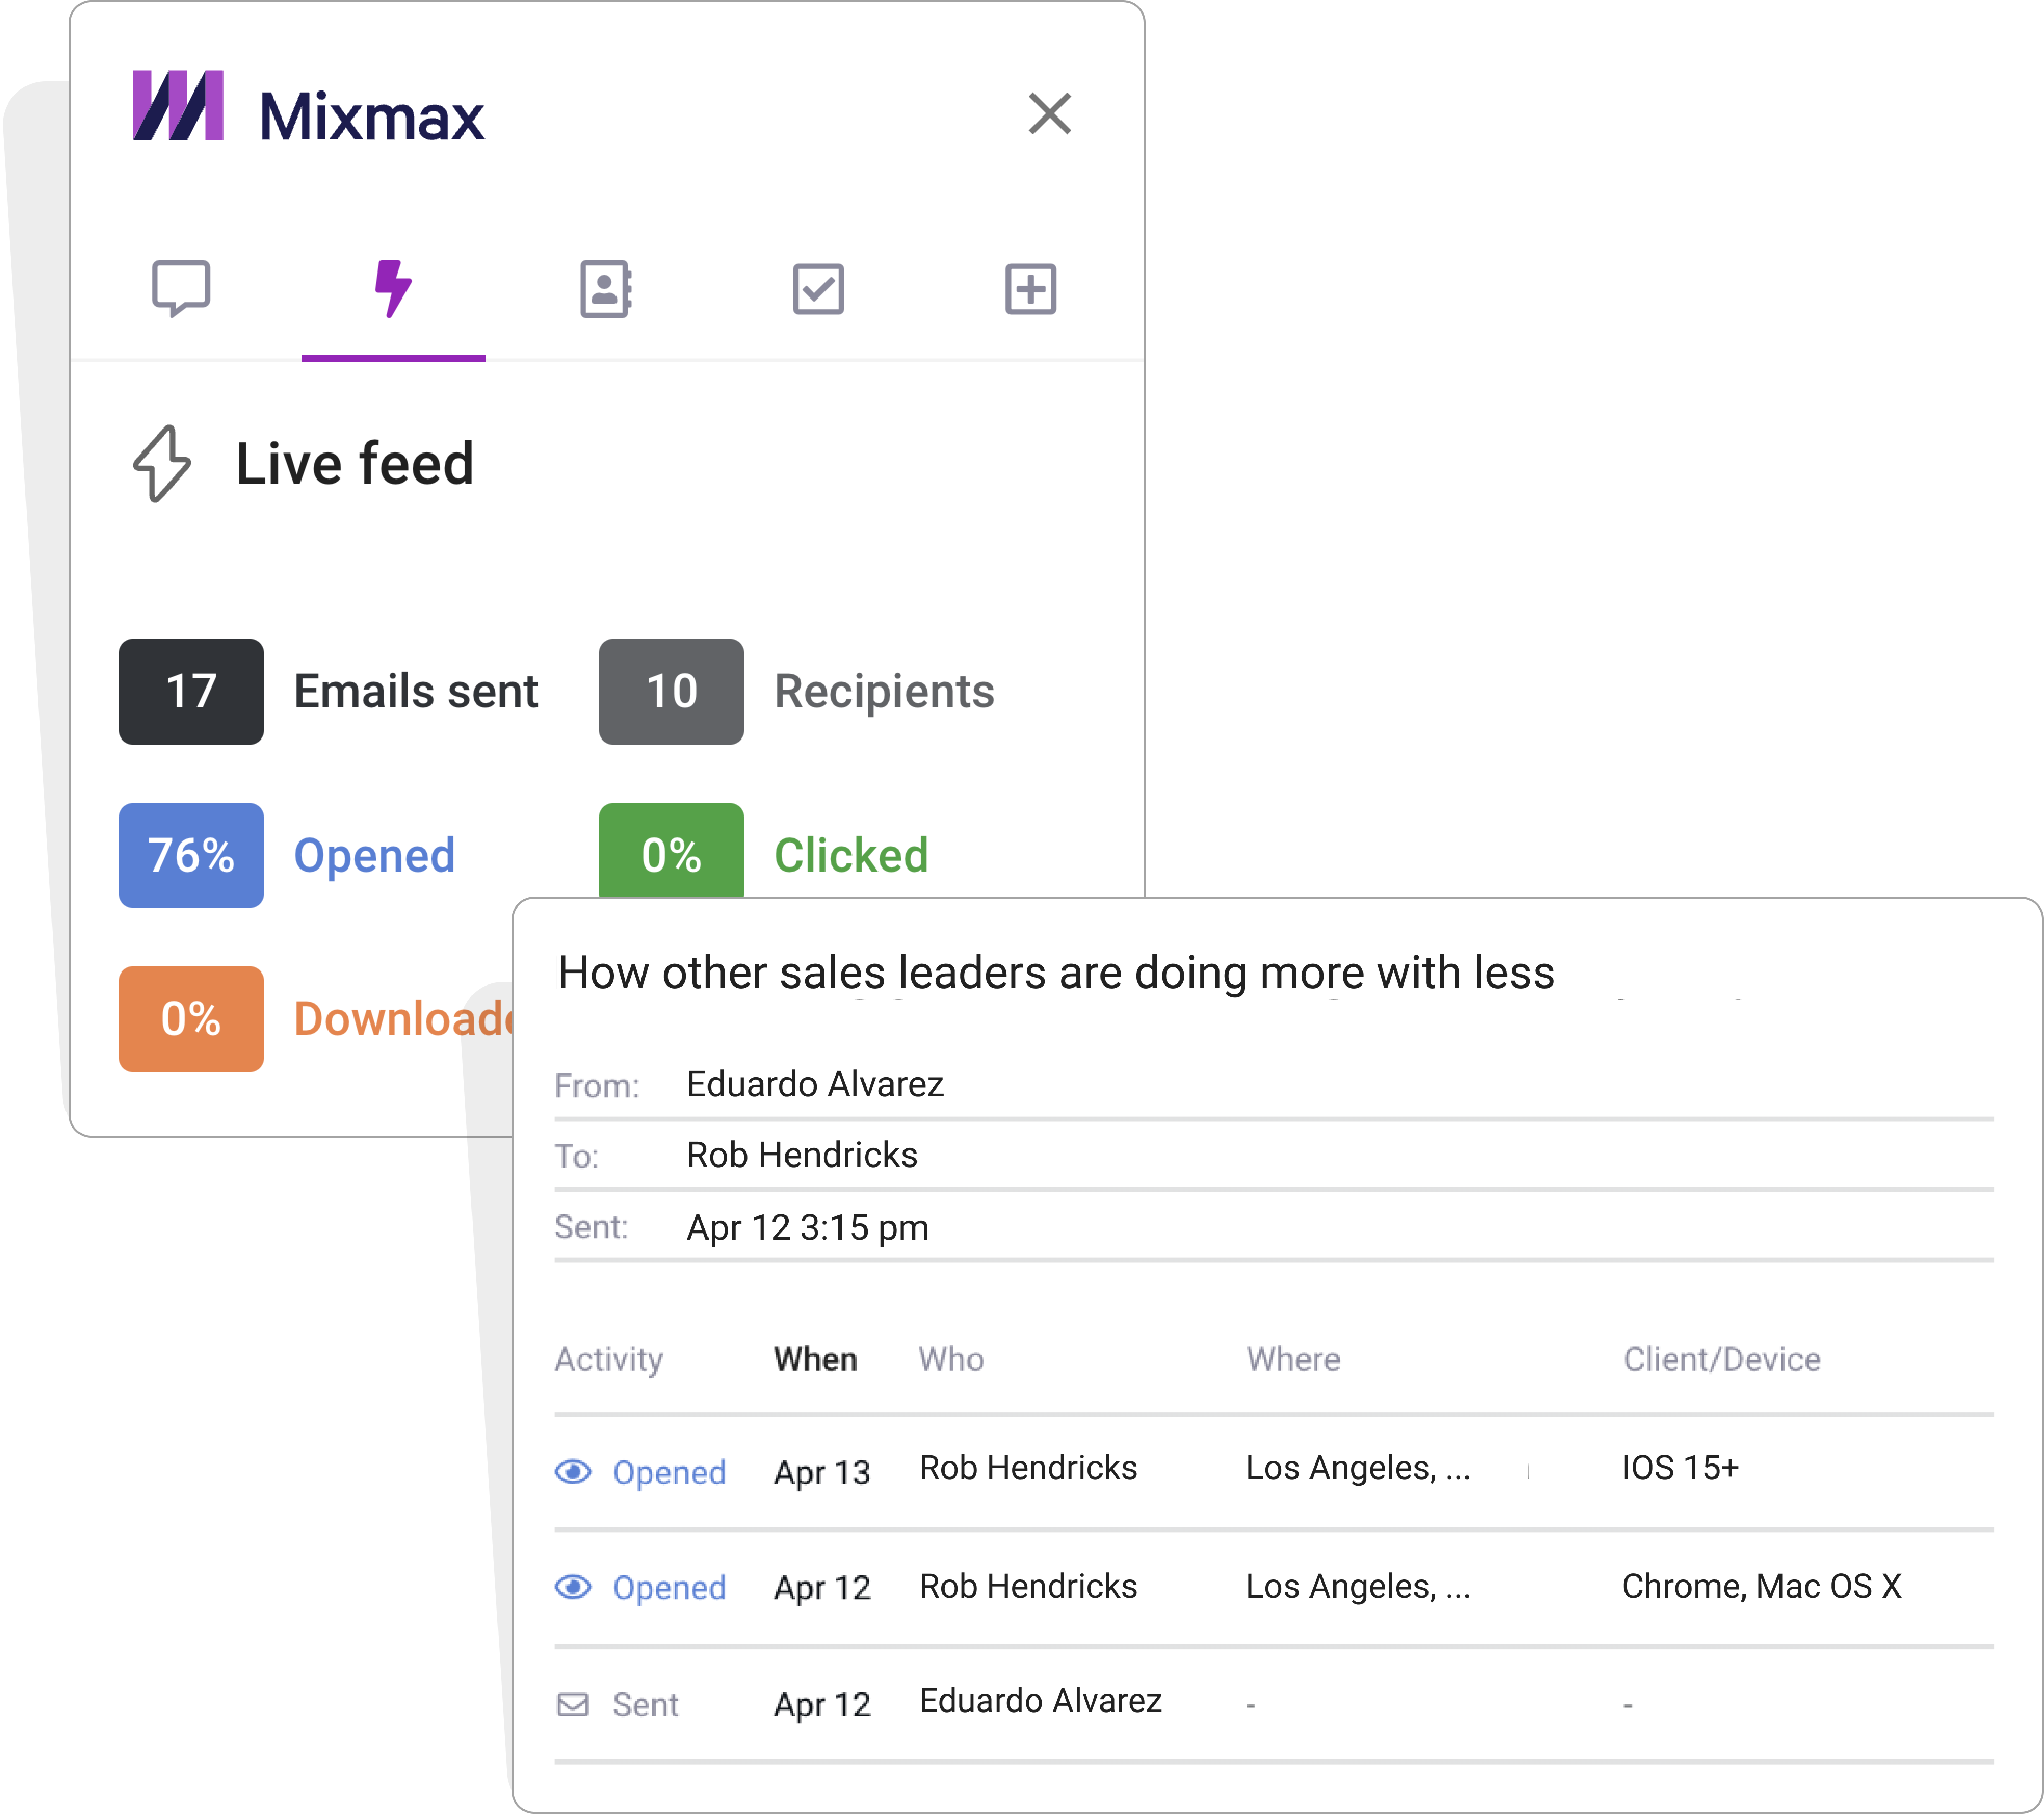Expand the Los Angeles location on the Apr 12 row
This screenshot has height=1814, width=2044.
1357,1586
